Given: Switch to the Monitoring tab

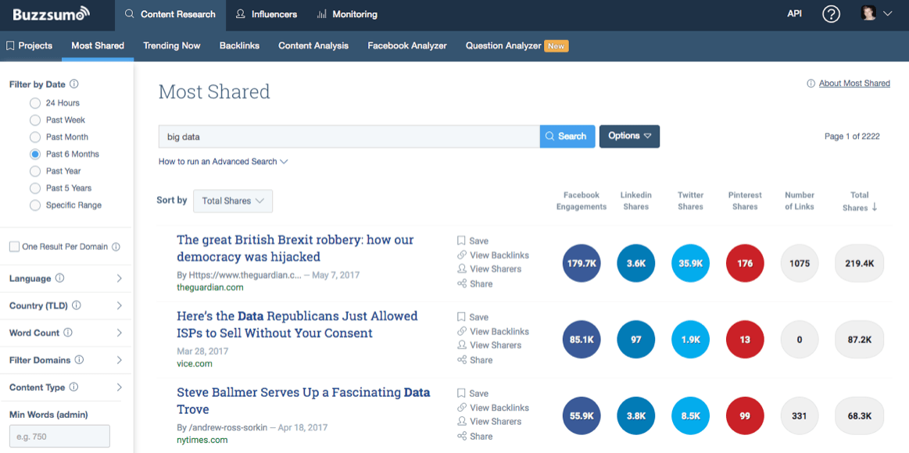Looking at the screenshot, I should [x=347, y=15].
